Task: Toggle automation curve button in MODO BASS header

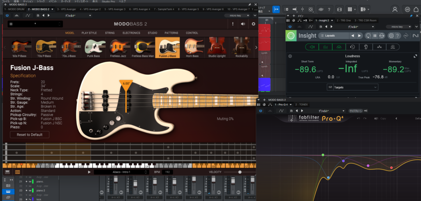Action: tap(28, 16)
